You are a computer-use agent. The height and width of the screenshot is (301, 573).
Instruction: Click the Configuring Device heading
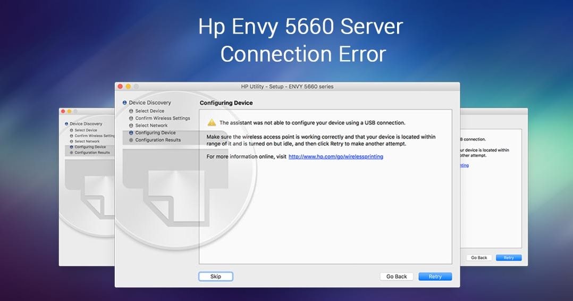coord(226,103)
